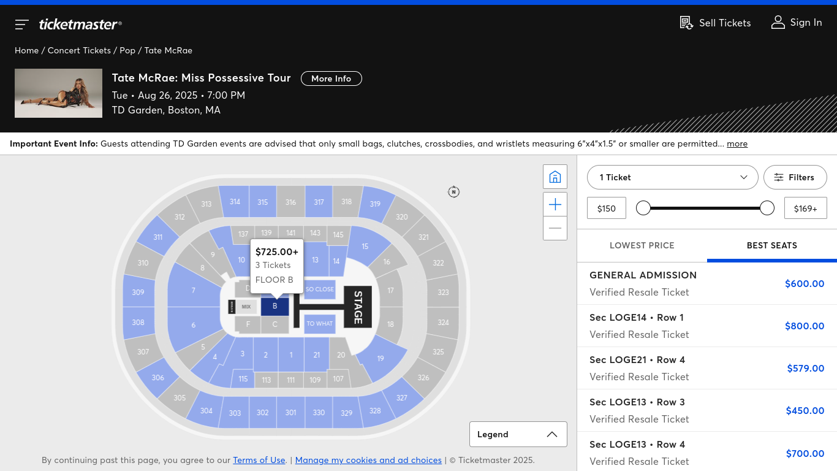Click the More Info button
Image resolution: width=837 pixels, height=471 pixels.
pos(331,78)
